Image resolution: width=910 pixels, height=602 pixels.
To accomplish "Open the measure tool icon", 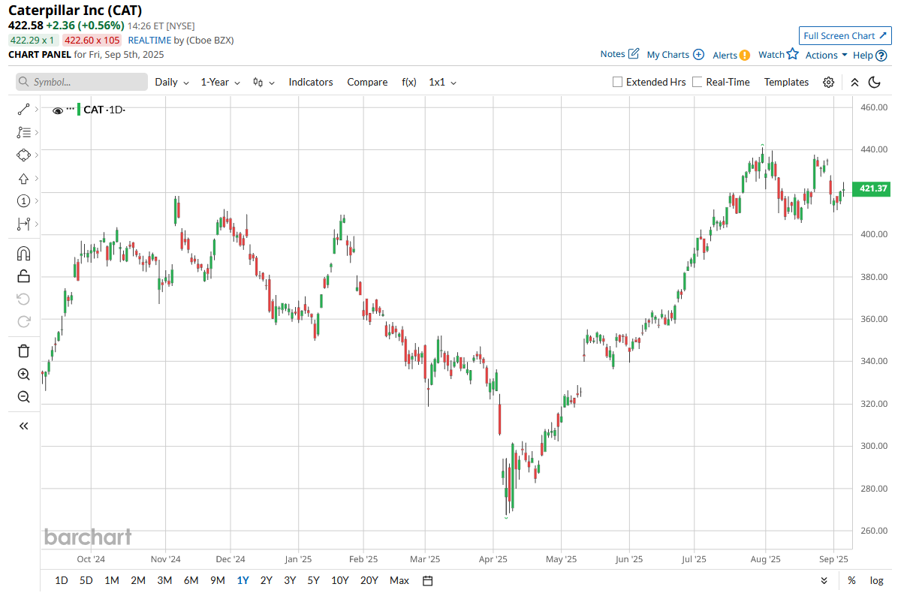I will pos(23,224).
